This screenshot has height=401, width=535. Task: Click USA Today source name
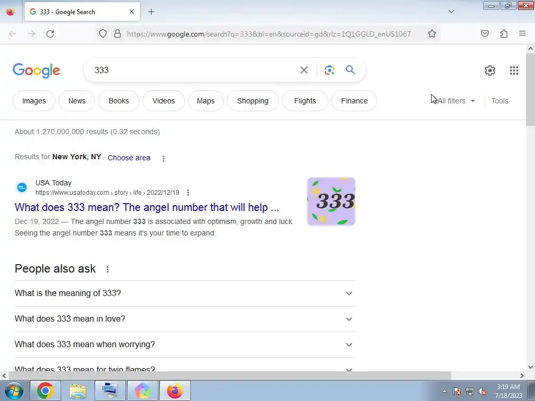coord(54,183)
